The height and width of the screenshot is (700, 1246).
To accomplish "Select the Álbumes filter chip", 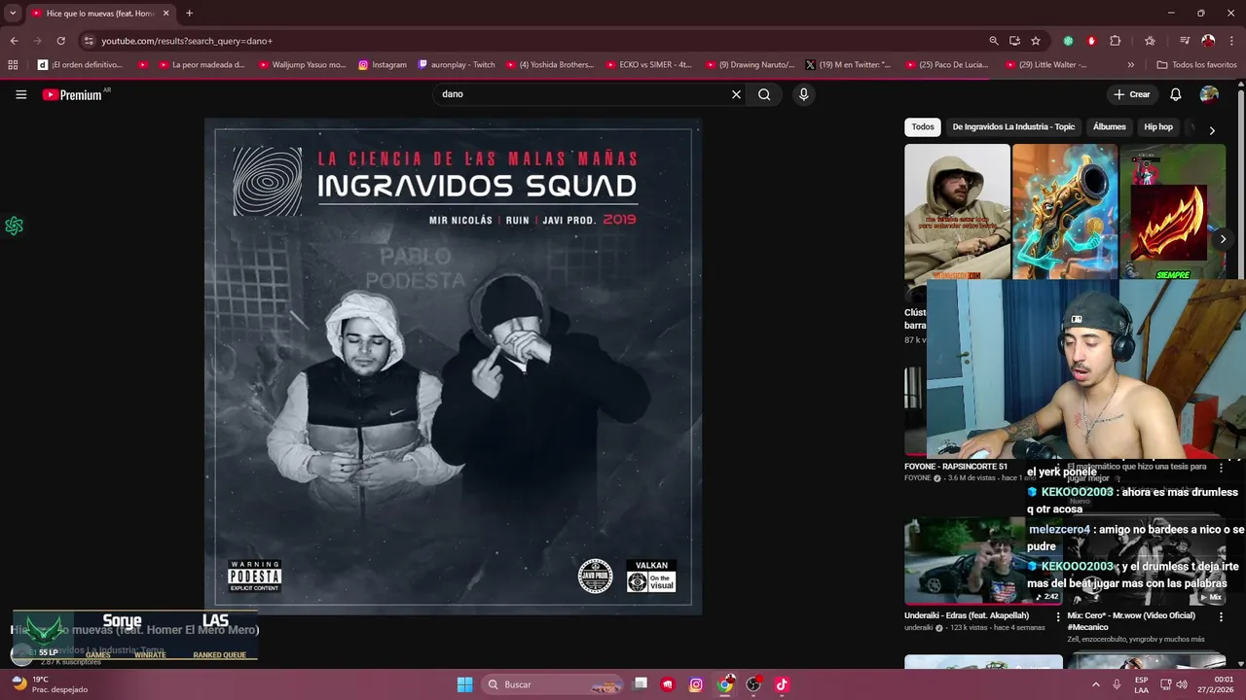I will pyautogui.click(x=1109, y=126).
